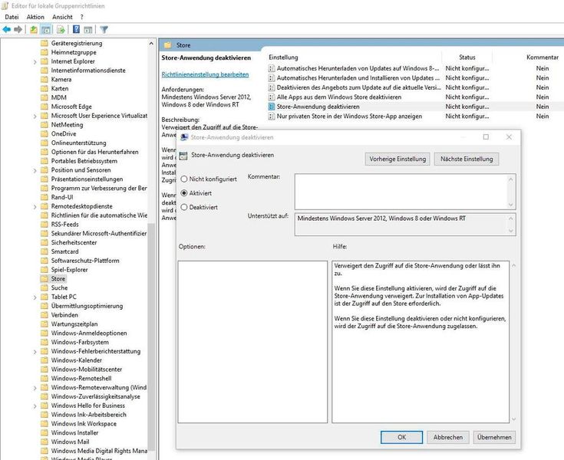Click the Back arrow toolbar icon
Image resolution: width=564 pixels, height=460 pixels.
point(6,29)
